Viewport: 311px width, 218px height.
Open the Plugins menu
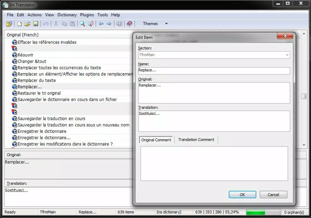[x=87, y=15]
